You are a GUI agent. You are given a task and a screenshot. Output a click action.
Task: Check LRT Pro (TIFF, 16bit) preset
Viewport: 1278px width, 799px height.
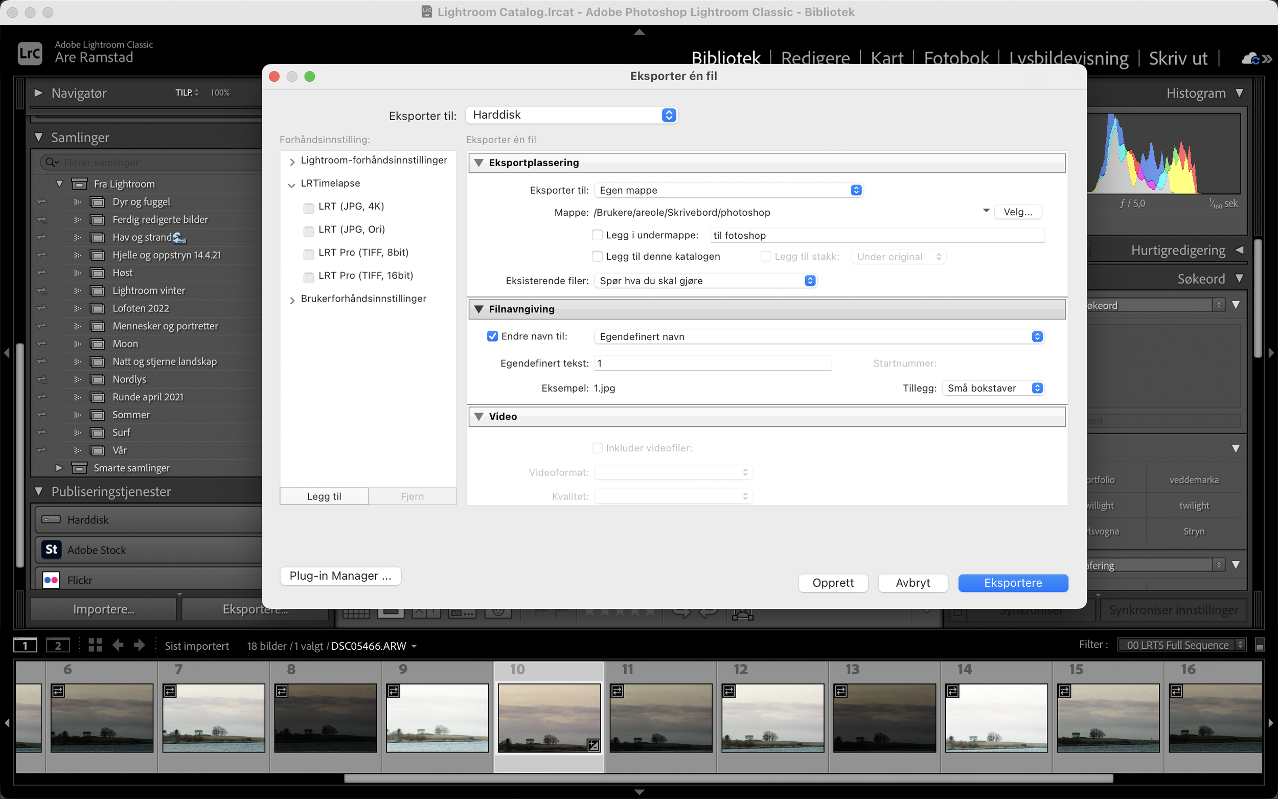(x=309, y=278)
